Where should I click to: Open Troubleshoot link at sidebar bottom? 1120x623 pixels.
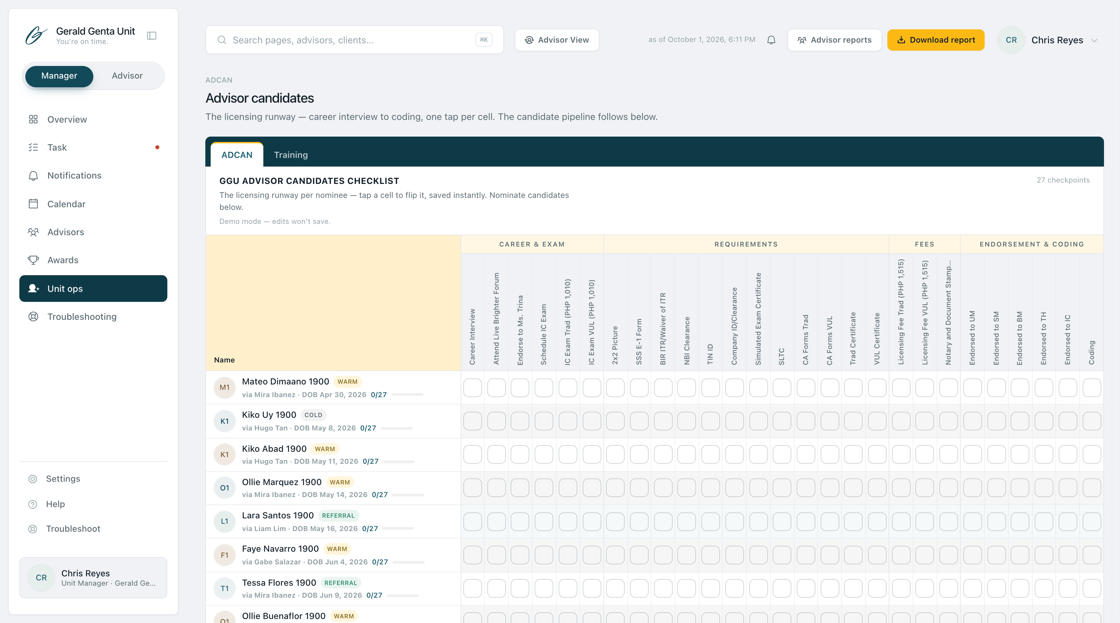[73, 529]
